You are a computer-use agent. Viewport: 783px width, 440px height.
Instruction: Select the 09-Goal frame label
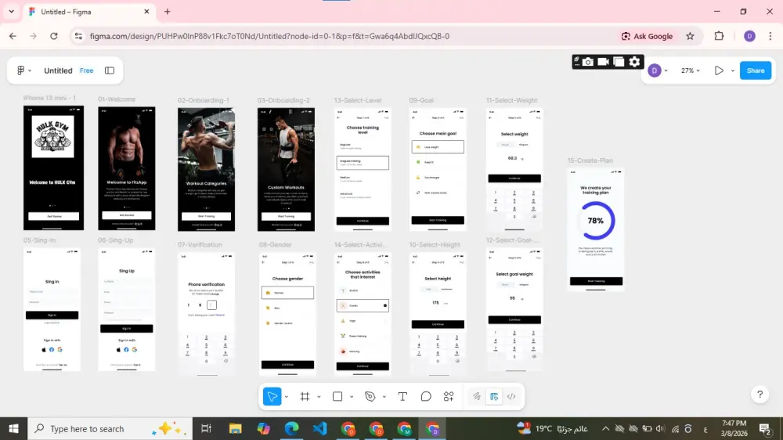tap(421, 100)
